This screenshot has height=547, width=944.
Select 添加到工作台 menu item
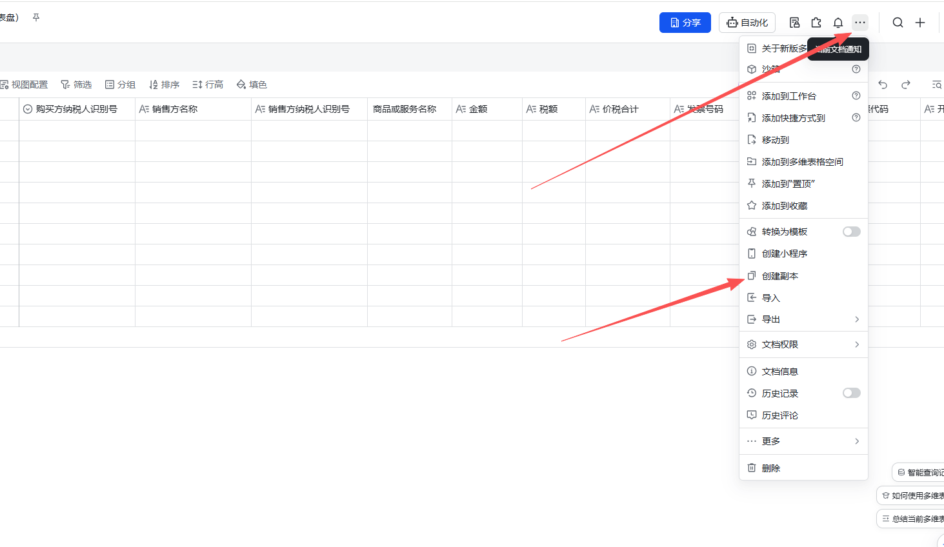(x=803, y=96)
